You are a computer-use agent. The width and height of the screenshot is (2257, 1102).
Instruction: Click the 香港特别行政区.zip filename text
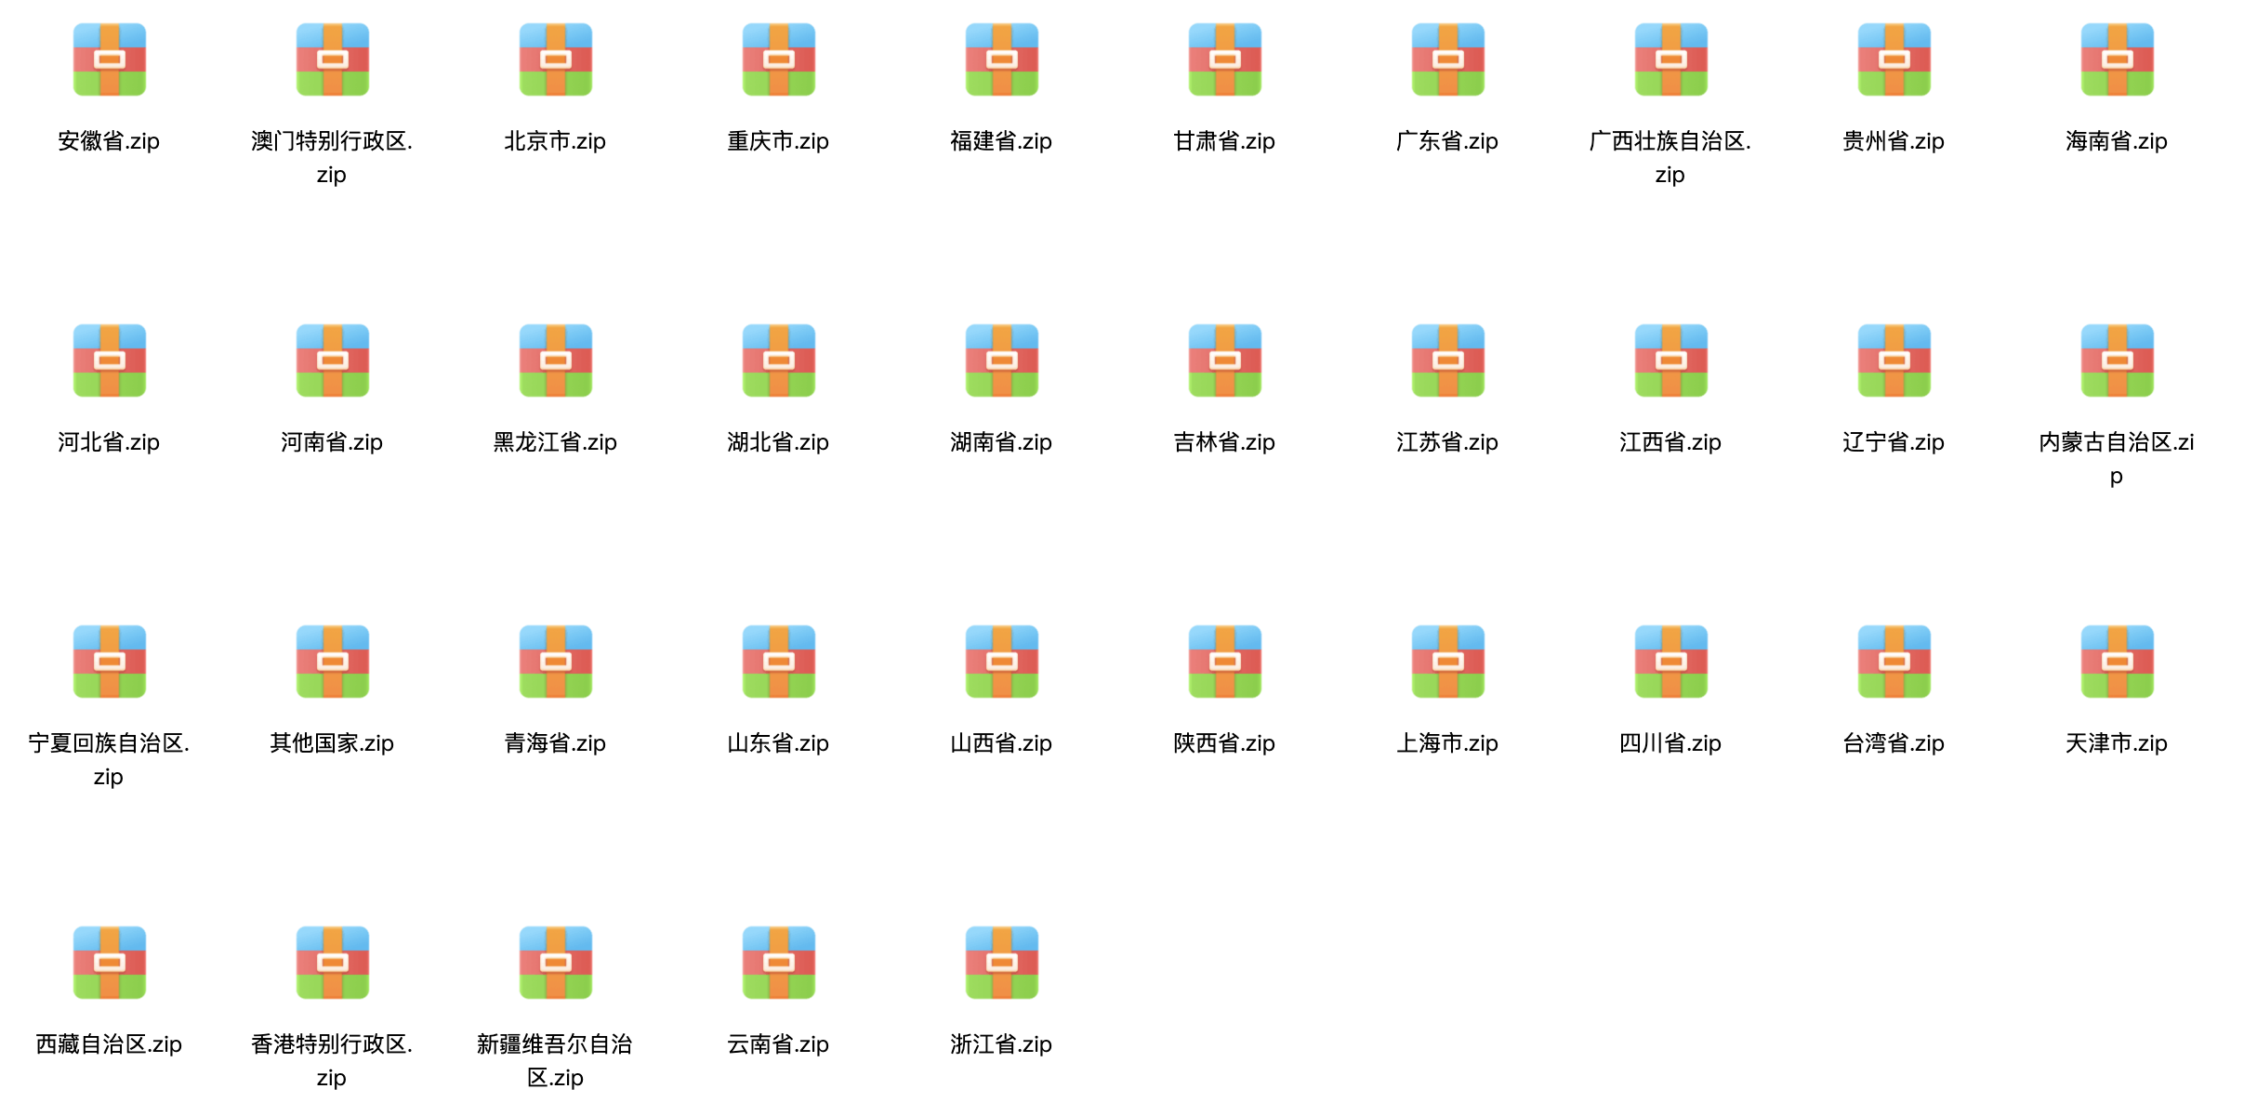(x=332, y=1060)
